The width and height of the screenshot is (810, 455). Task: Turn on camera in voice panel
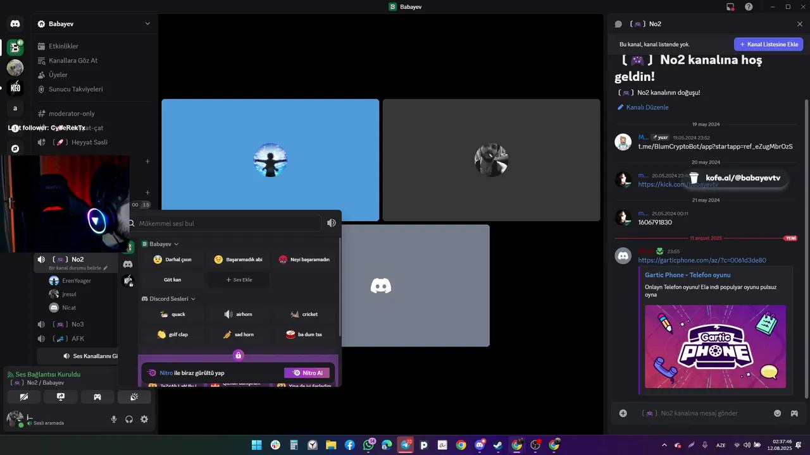point(24,397)
